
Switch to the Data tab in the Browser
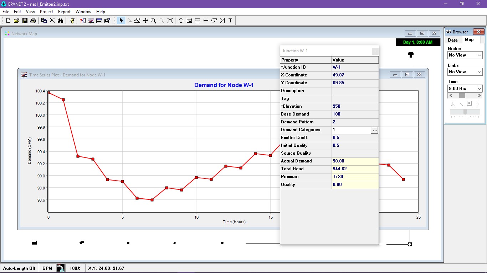click(x=453, y=40)
